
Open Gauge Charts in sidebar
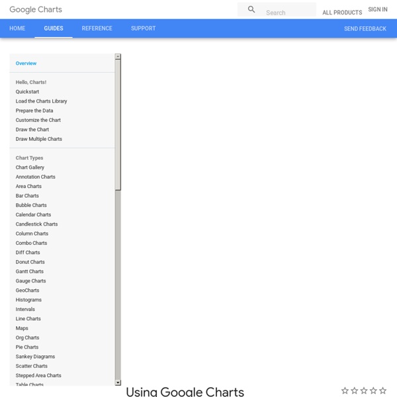tap(30, 281)
